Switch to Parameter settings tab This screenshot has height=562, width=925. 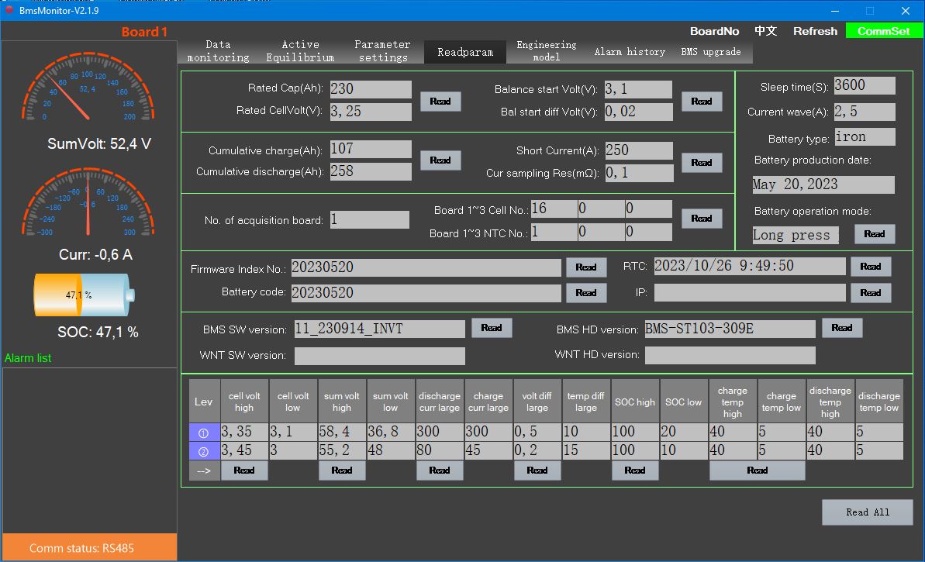coord(382,51)
